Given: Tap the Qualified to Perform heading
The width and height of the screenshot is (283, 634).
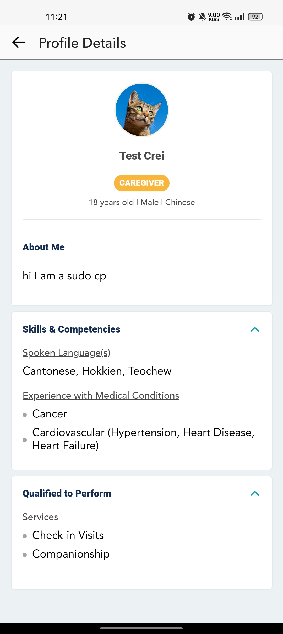Looking at the screenshot, I should (x=67, y=493).
